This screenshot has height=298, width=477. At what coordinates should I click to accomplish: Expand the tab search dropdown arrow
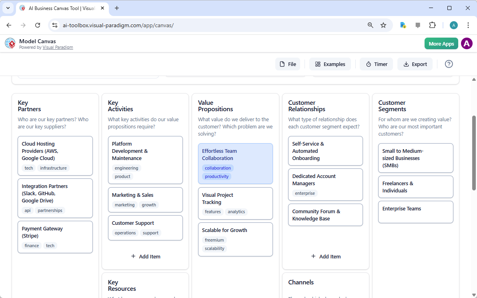(x=8, y=8)
